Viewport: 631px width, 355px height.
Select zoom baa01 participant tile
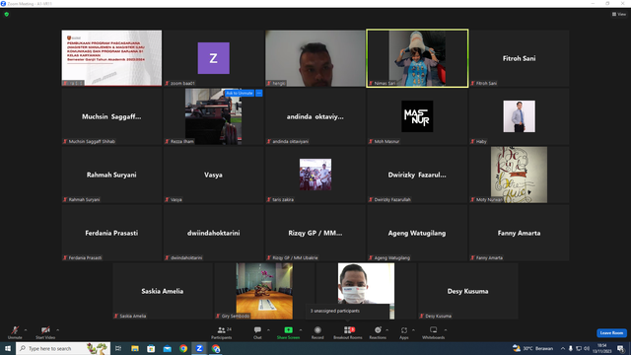coord(213,58)
